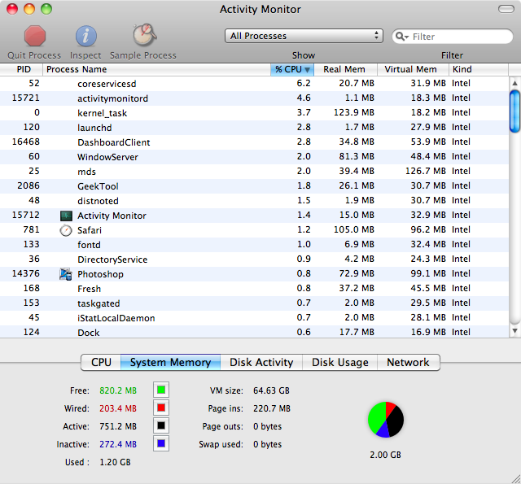Select the Fresh process row
Image resolution: width=521 pixels, height=484 pixels.
point(254,289)
